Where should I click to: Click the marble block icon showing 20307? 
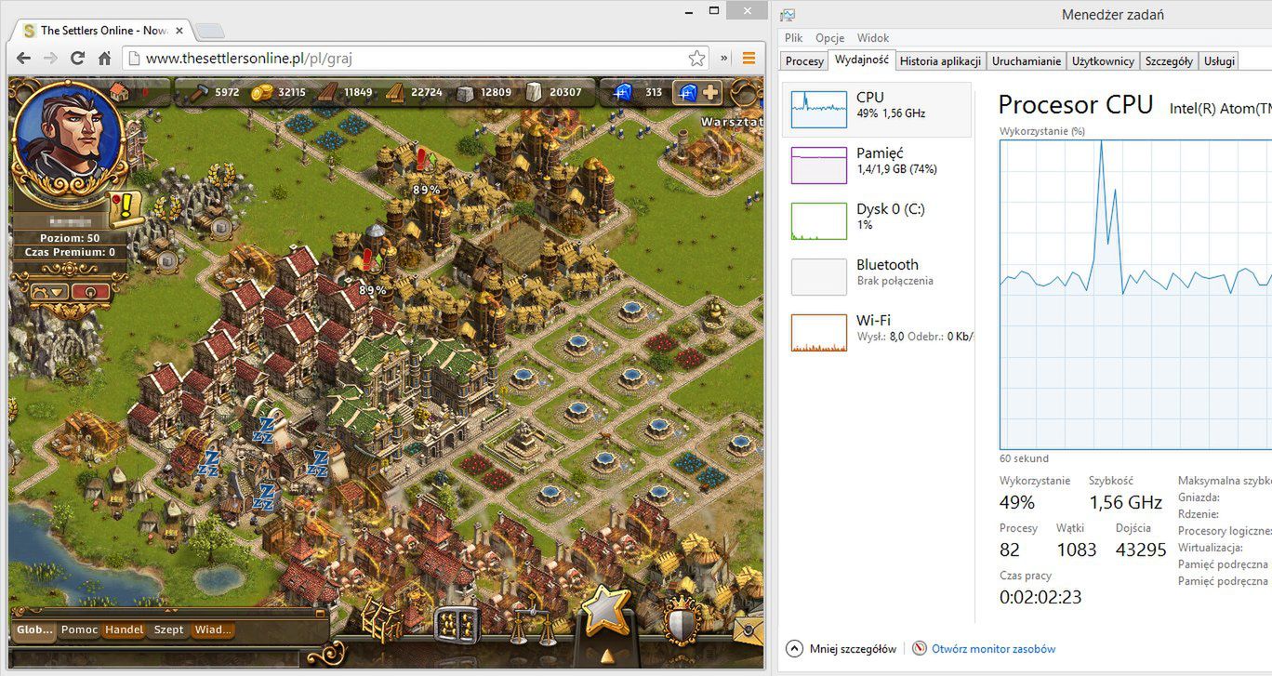534,92
